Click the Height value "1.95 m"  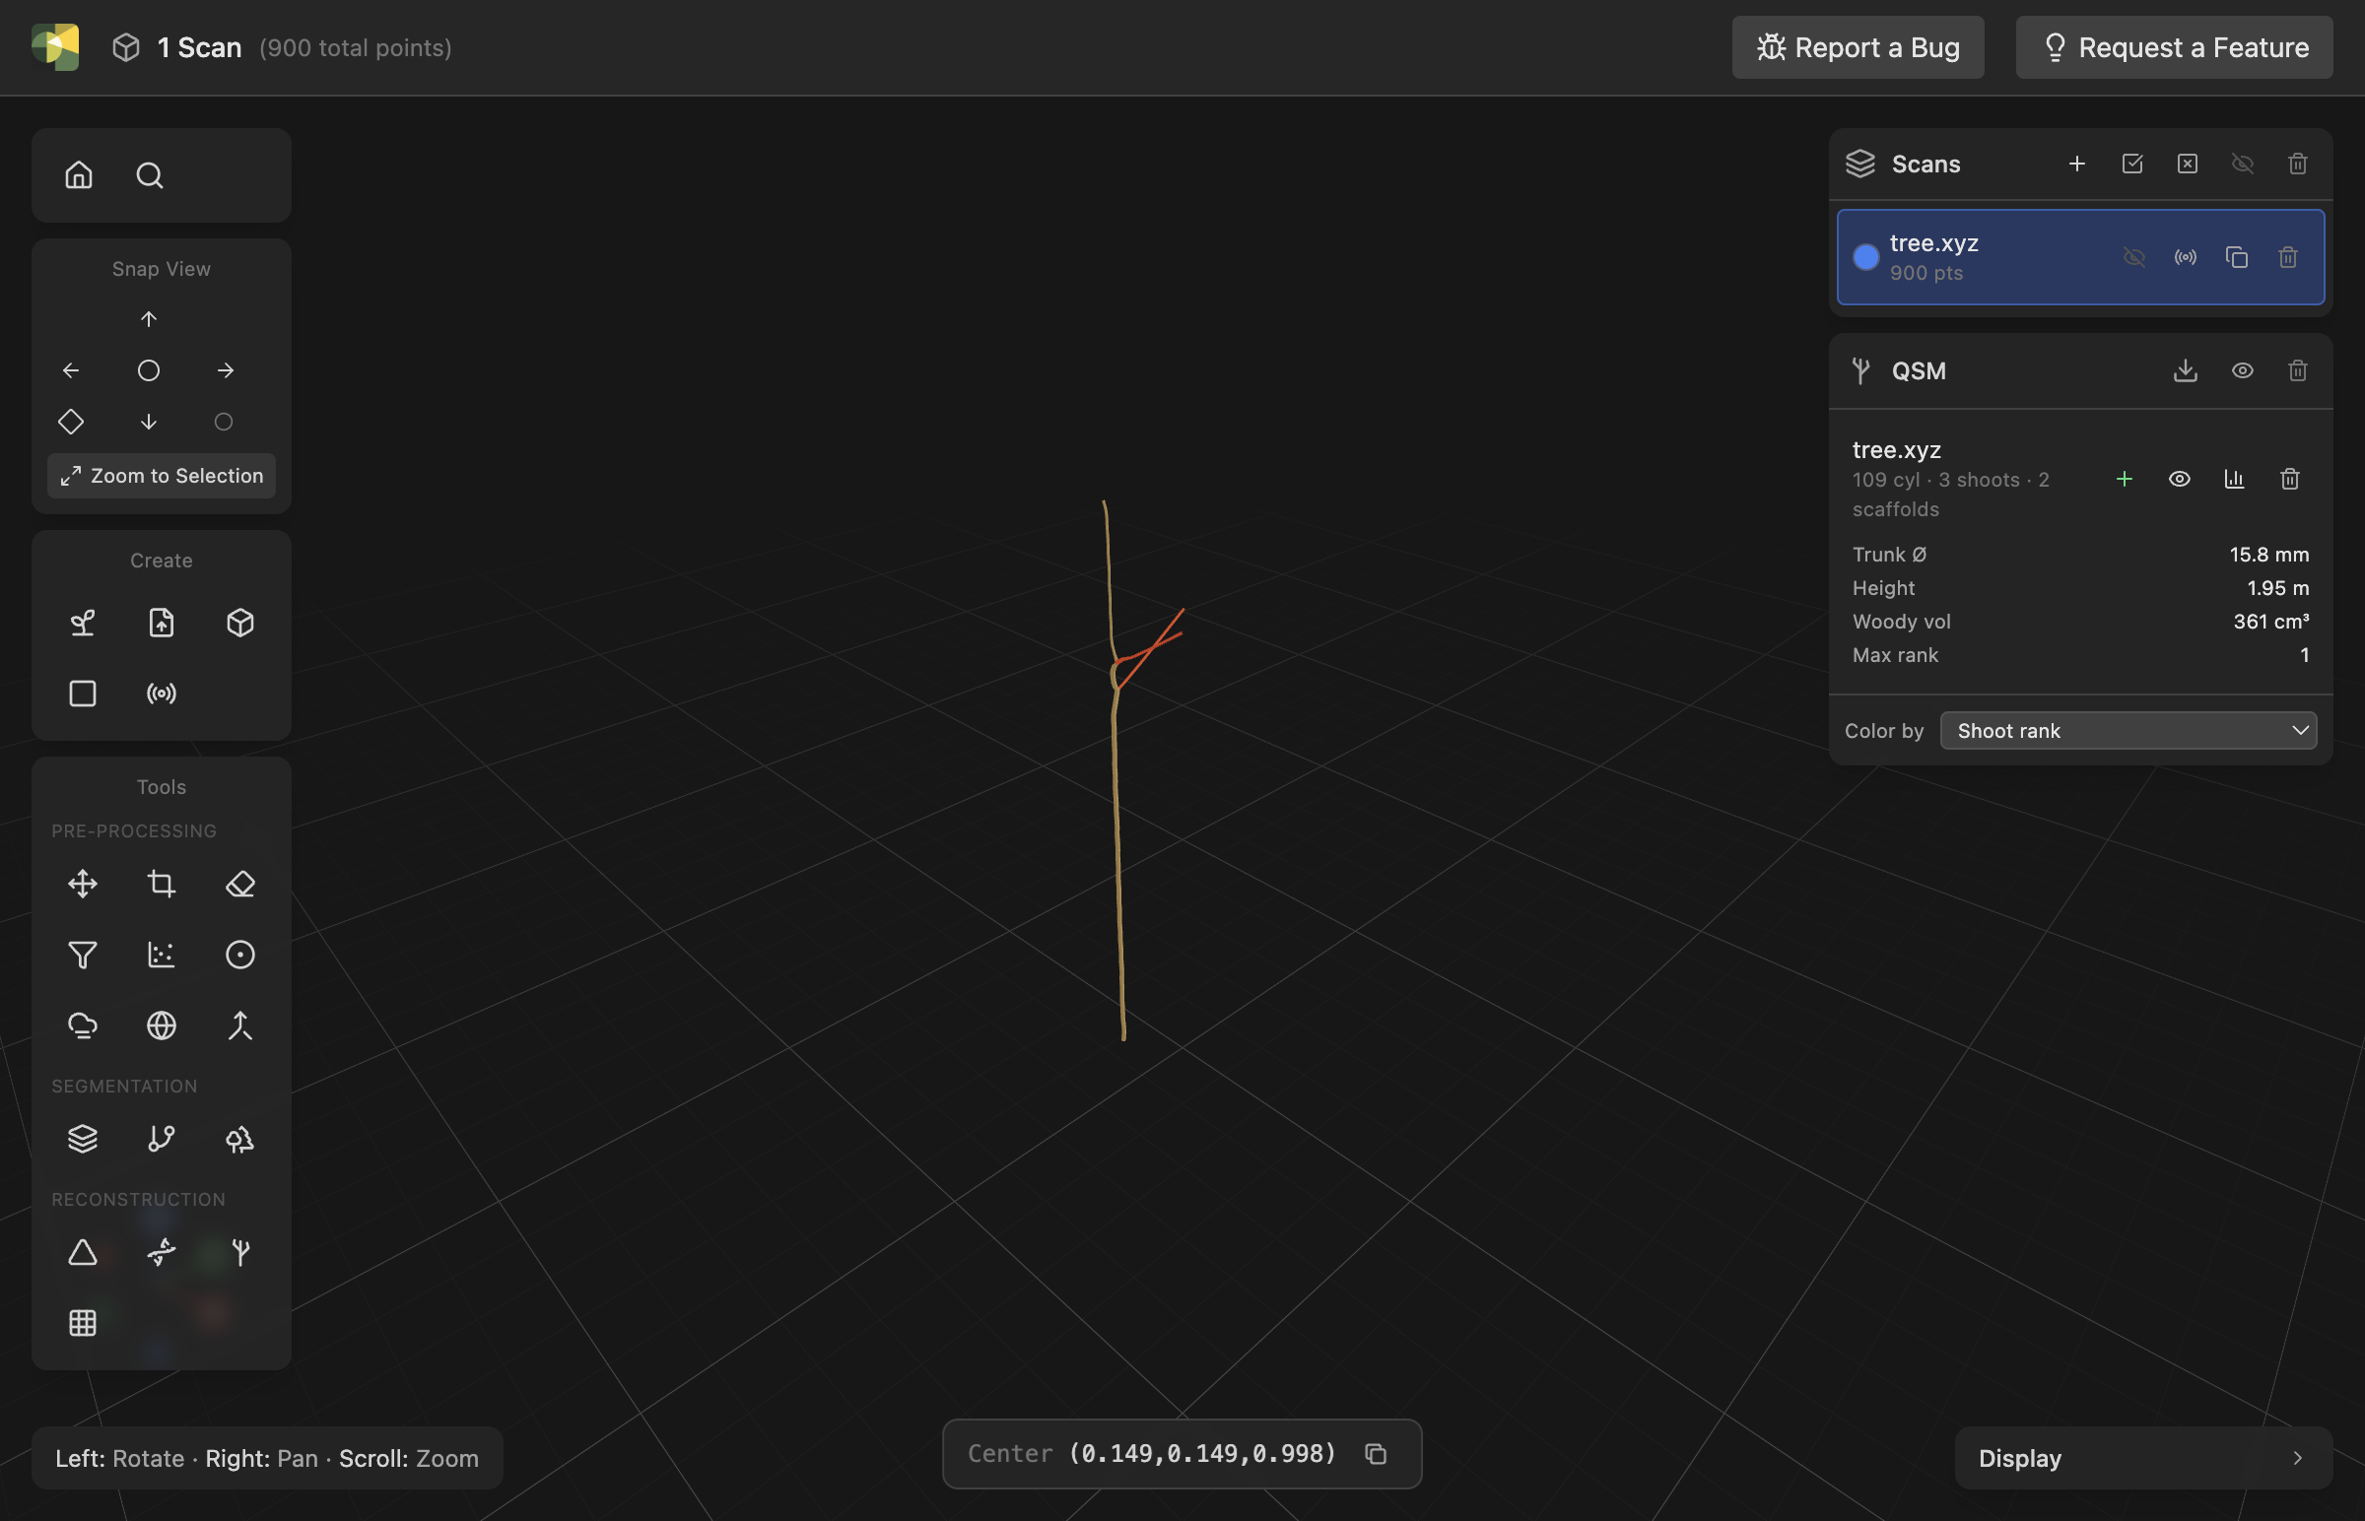(2279, 589)
